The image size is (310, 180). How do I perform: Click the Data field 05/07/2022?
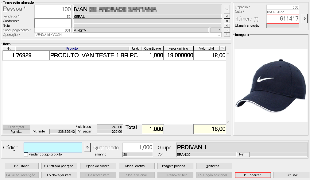(x=283, y=12)
